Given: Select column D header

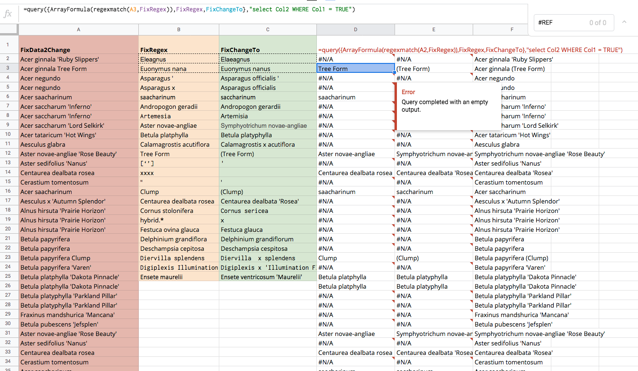Looking at the screenshot, I should coord(356,29).
